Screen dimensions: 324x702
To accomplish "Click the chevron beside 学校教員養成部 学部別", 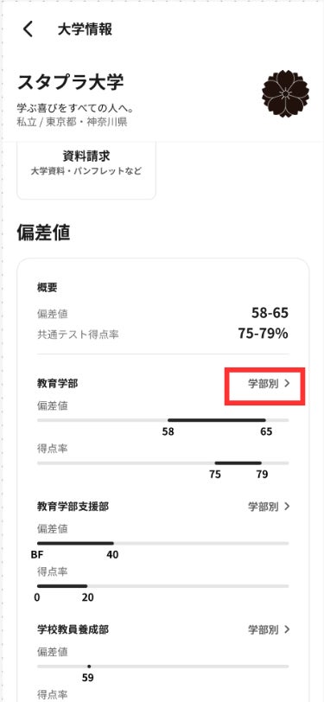I will tap(287, 629).
